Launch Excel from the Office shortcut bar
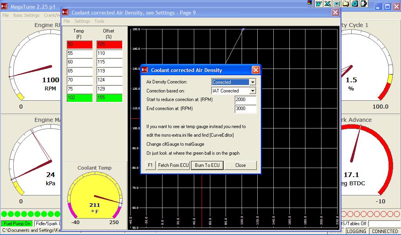 [x=327, y=4]
